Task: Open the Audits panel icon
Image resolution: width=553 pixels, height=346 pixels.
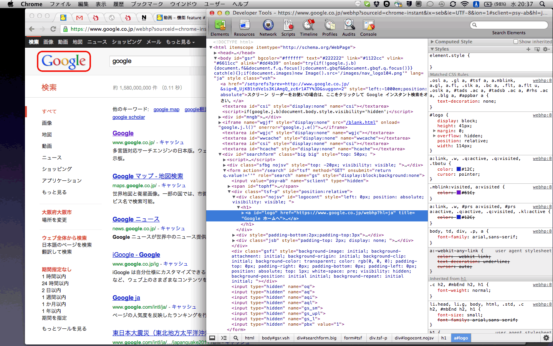Action: pyautogui.click(x=349, y=28)
